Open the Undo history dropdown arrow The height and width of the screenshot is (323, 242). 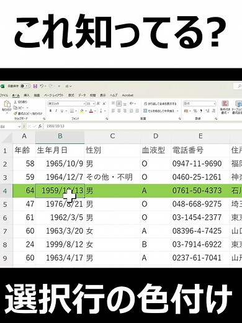click(45, 86)
